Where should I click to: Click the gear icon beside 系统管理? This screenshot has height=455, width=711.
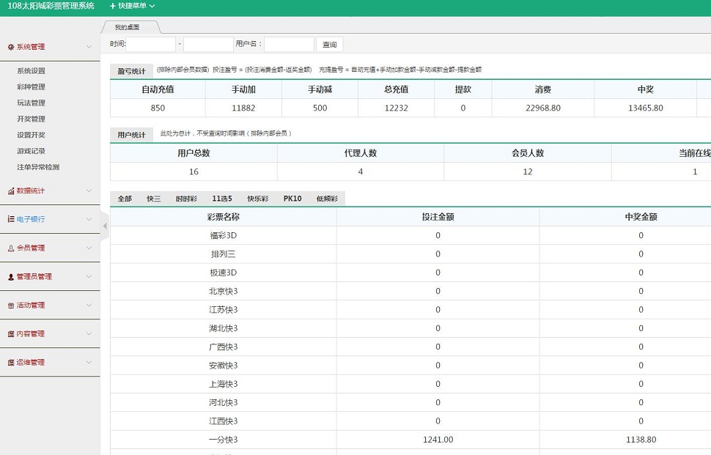[x=11, y=47]
